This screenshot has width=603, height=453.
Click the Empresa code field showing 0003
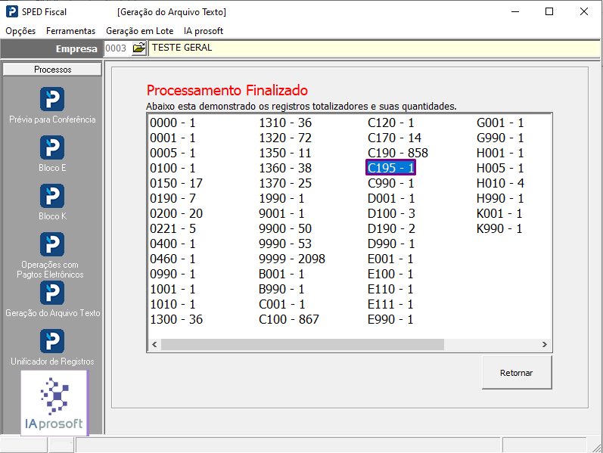pyautogui.click(x=117, y=48)
